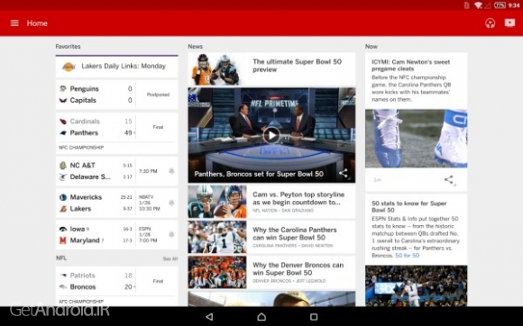Screen dimensions: 523x326
Task: Tap the battery status icon
Action: [x=500, y=5]
